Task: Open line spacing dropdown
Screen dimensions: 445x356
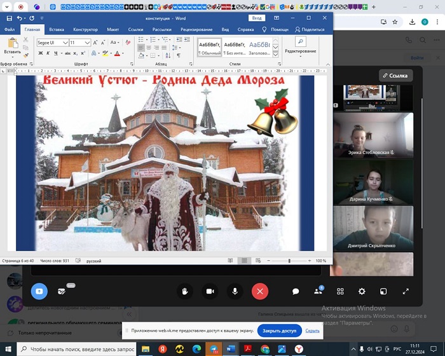Action: [x=175, y=48]
